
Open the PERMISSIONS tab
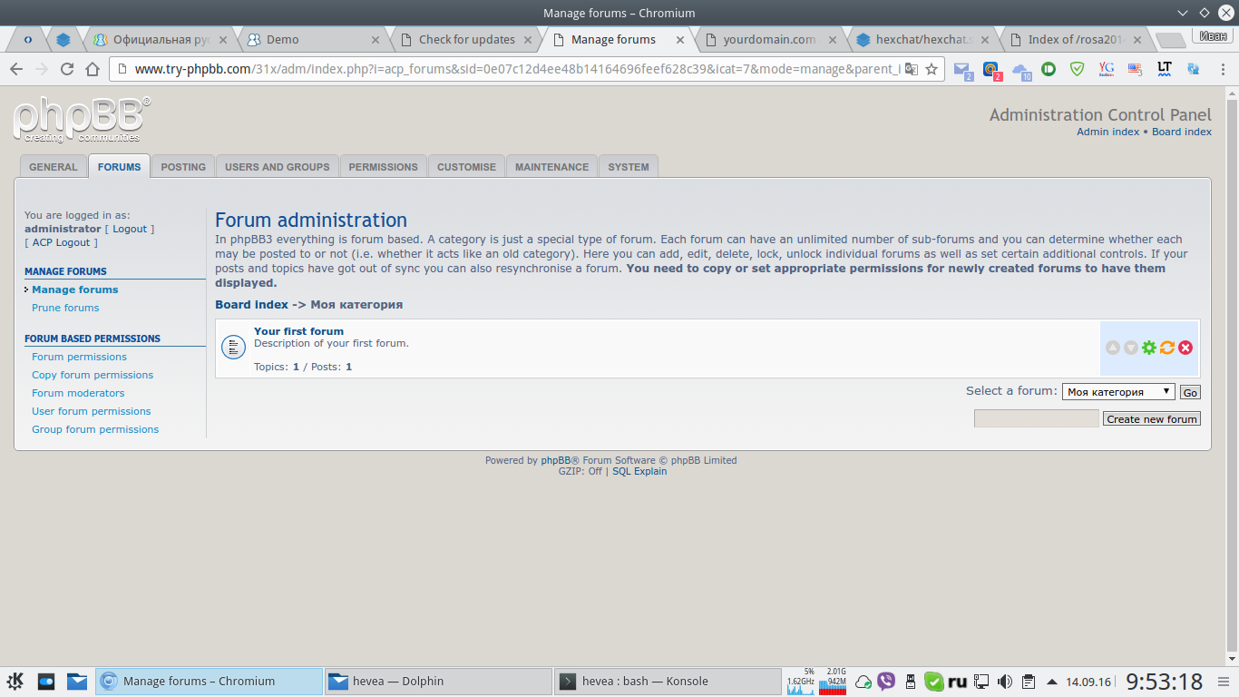384,167
